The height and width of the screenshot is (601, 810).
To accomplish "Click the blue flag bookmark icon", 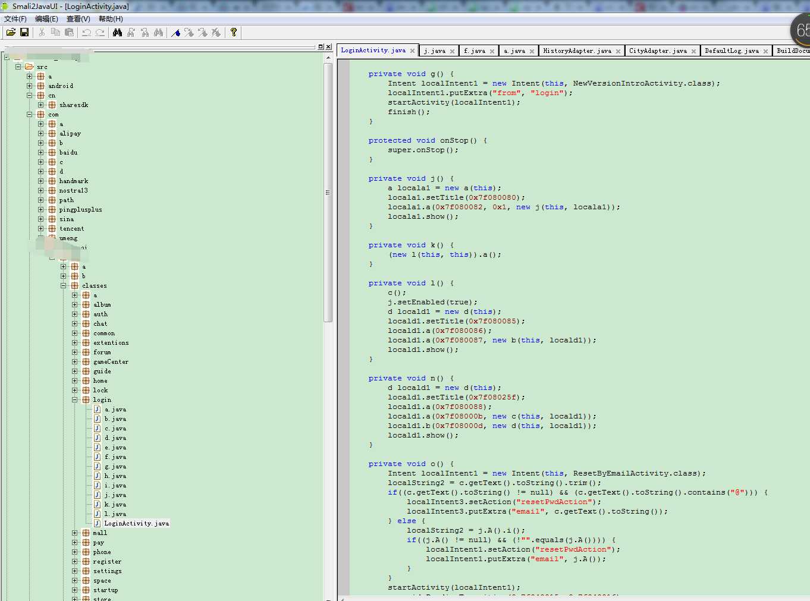I will (175, 33).
